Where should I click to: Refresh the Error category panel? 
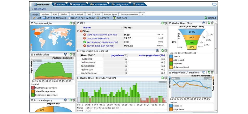[x=71, y=100]
